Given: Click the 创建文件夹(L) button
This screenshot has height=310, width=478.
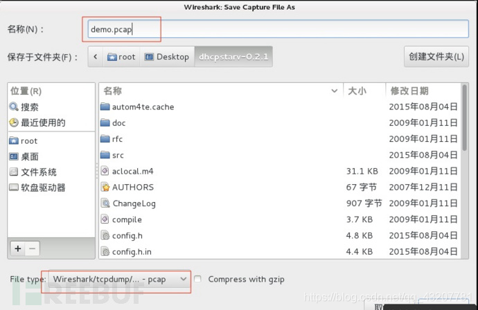Looking at the screenshot, I should pyautogui.click(x=436, y=57).
